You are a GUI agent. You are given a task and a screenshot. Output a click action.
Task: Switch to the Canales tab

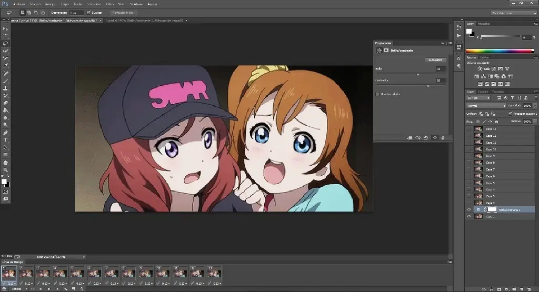(x=483, y=92)
